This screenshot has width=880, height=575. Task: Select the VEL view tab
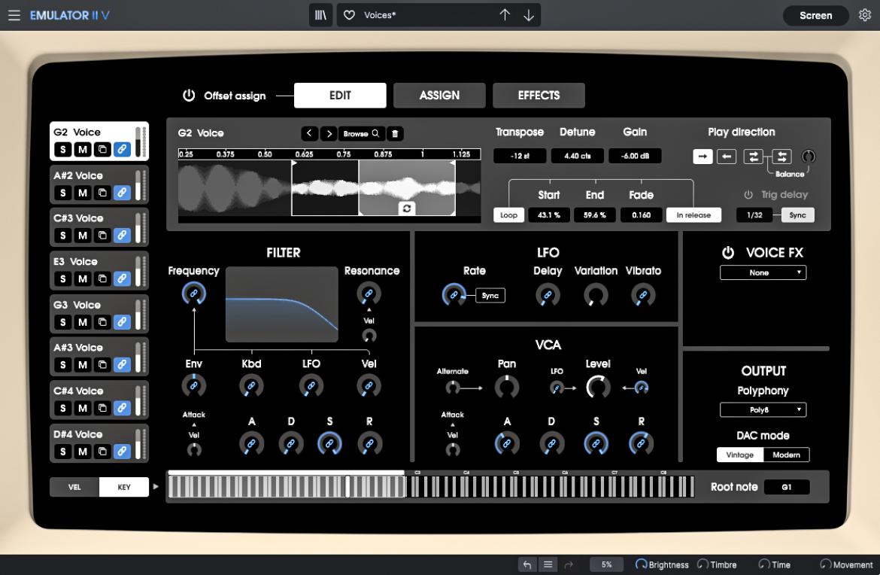pyautogui.click(x=74, y=488)
